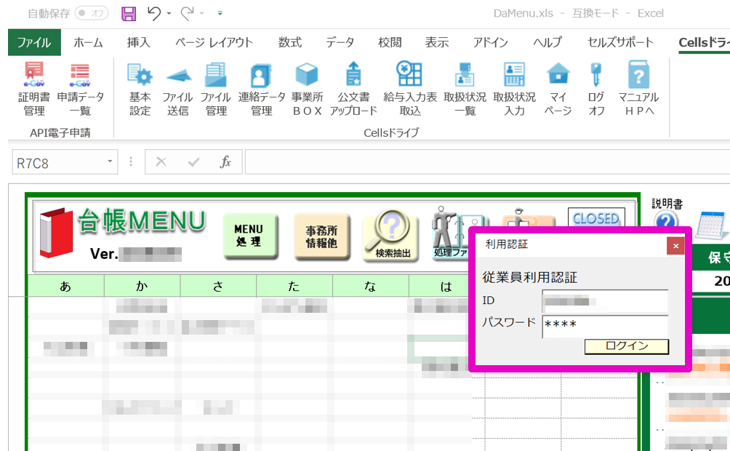The image size is (730, 451).
Task: Expand the Redo history dropdown arrow
Action: tap(201, 14)
